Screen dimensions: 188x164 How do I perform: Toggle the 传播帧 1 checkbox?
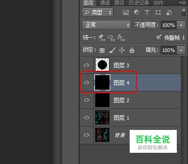coord(158,38)
